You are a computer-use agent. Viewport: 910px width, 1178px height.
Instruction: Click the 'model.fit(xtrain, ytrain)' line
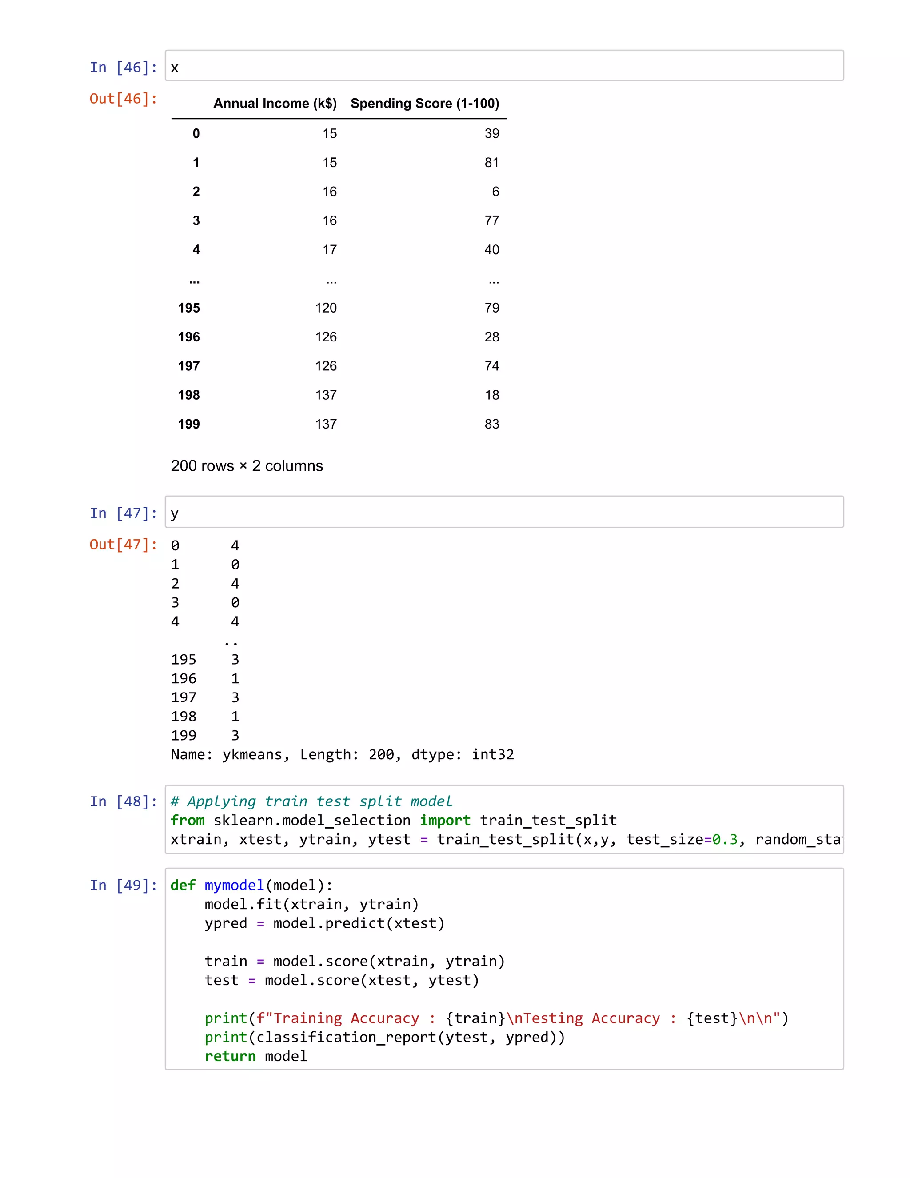311,905
